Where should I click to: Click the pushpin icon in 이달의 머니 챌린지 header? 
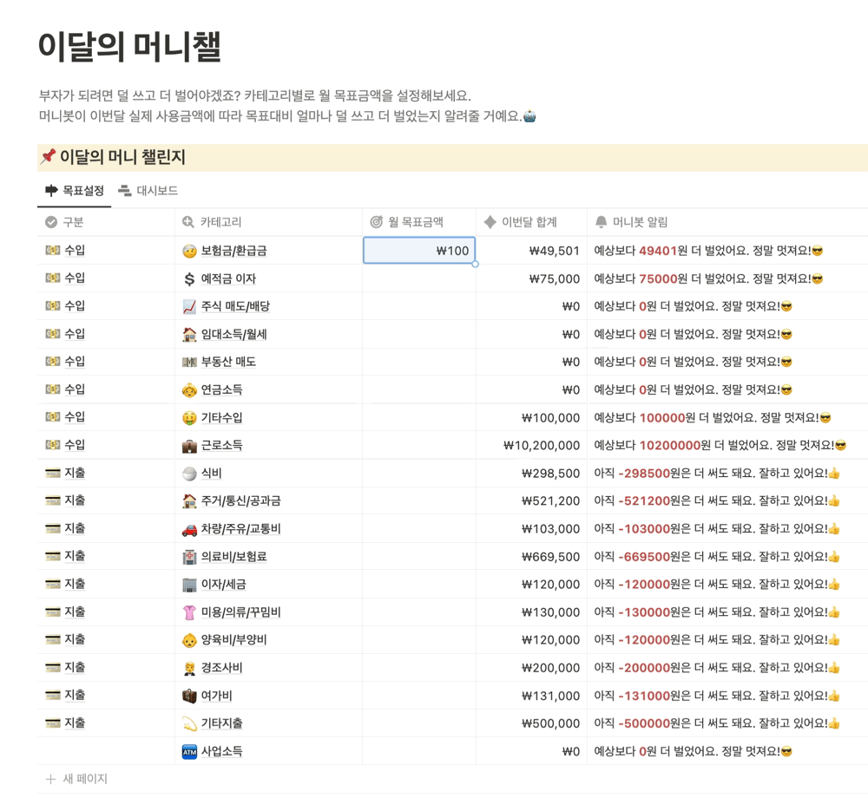click(x=48, y=156)
